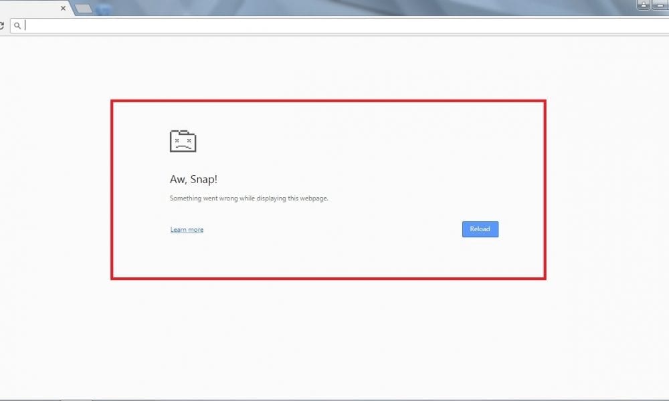The height and width of the screenshot is (401, 669).
Task: Click the magnifier icon inside the address bar
Action: [18, 26]
